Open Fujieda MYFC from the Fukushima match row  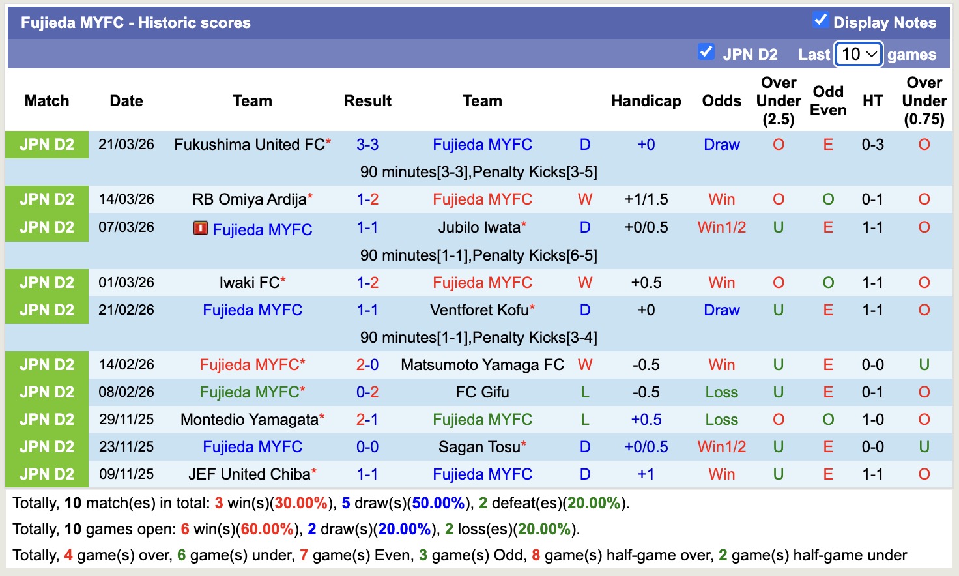pos(482,145)
